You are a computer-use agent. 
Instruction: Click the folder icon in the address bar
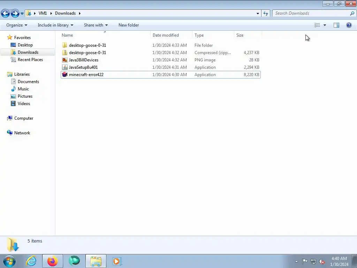(x=29, y=13)
